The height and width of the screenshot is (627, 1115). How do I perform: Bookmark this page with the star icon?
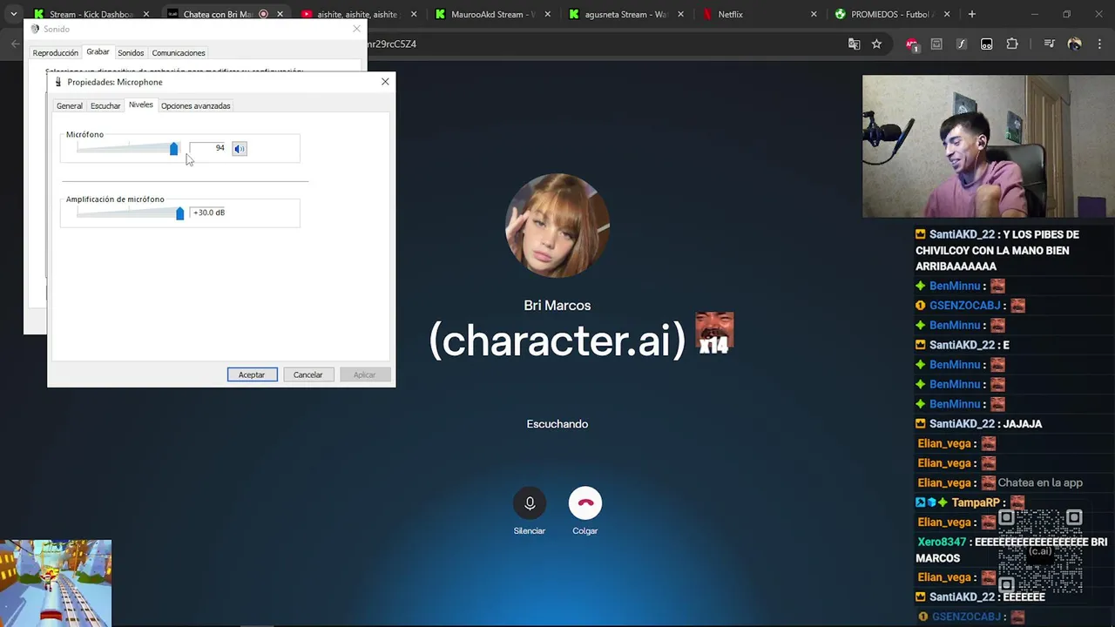[876, 44]
